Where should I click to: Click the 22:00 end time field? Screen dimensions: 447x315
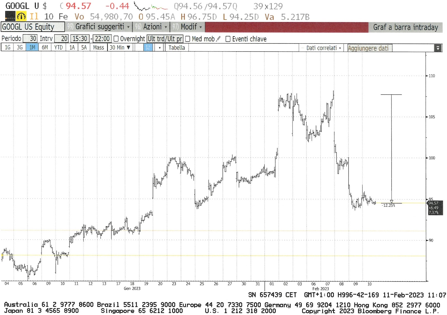(102, 39)
